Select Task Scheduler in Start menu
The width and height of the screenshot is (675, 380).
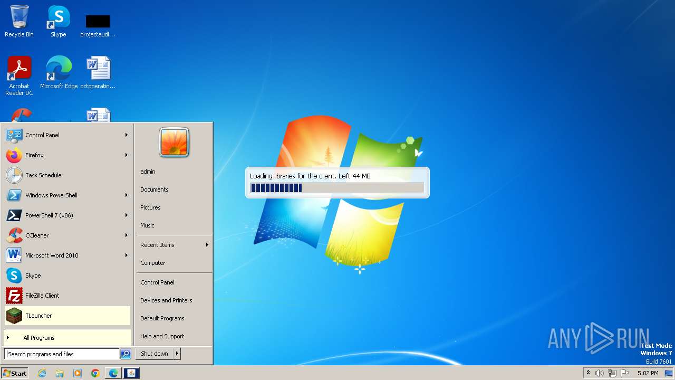(67, 175)
